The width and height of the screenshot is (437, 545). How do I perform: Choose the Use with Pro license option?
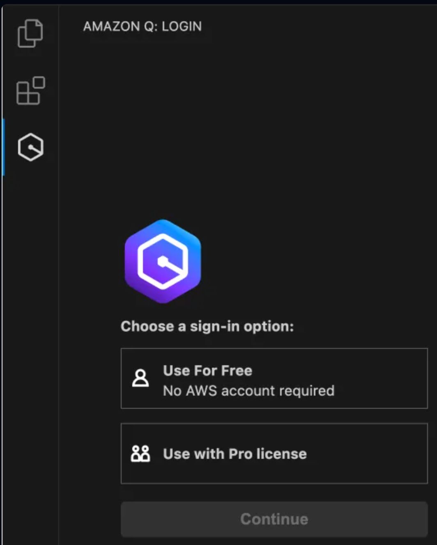point(274,453)
